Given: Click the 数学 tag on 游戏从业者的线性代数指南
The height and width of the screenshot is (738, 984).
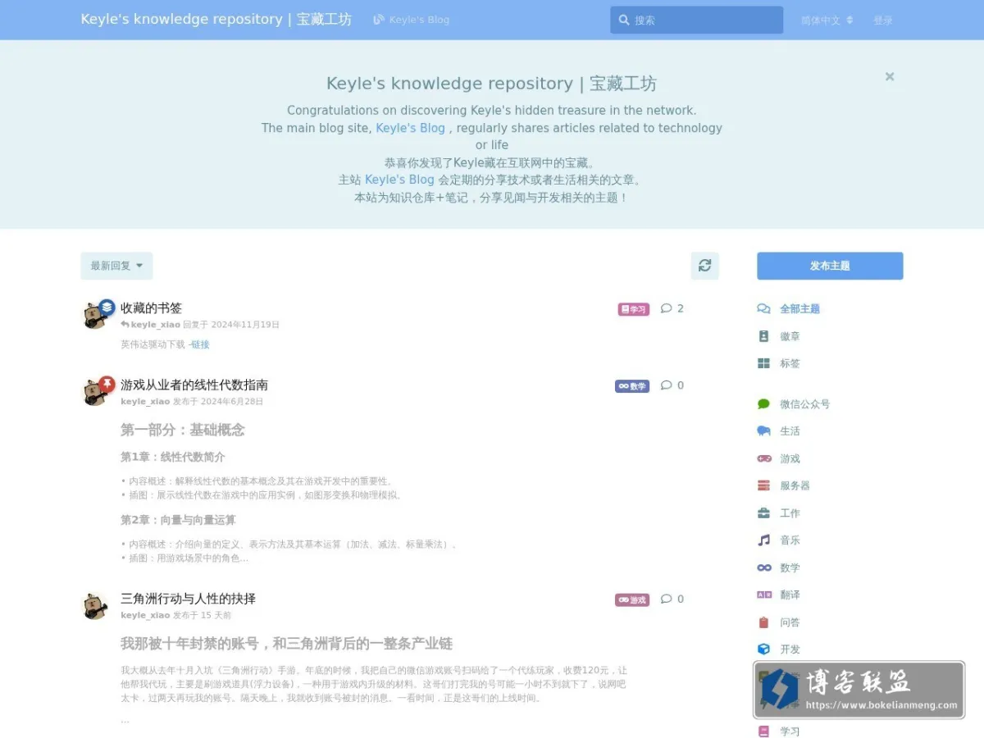Looking at the screenshot, I should tap(632, 386).
